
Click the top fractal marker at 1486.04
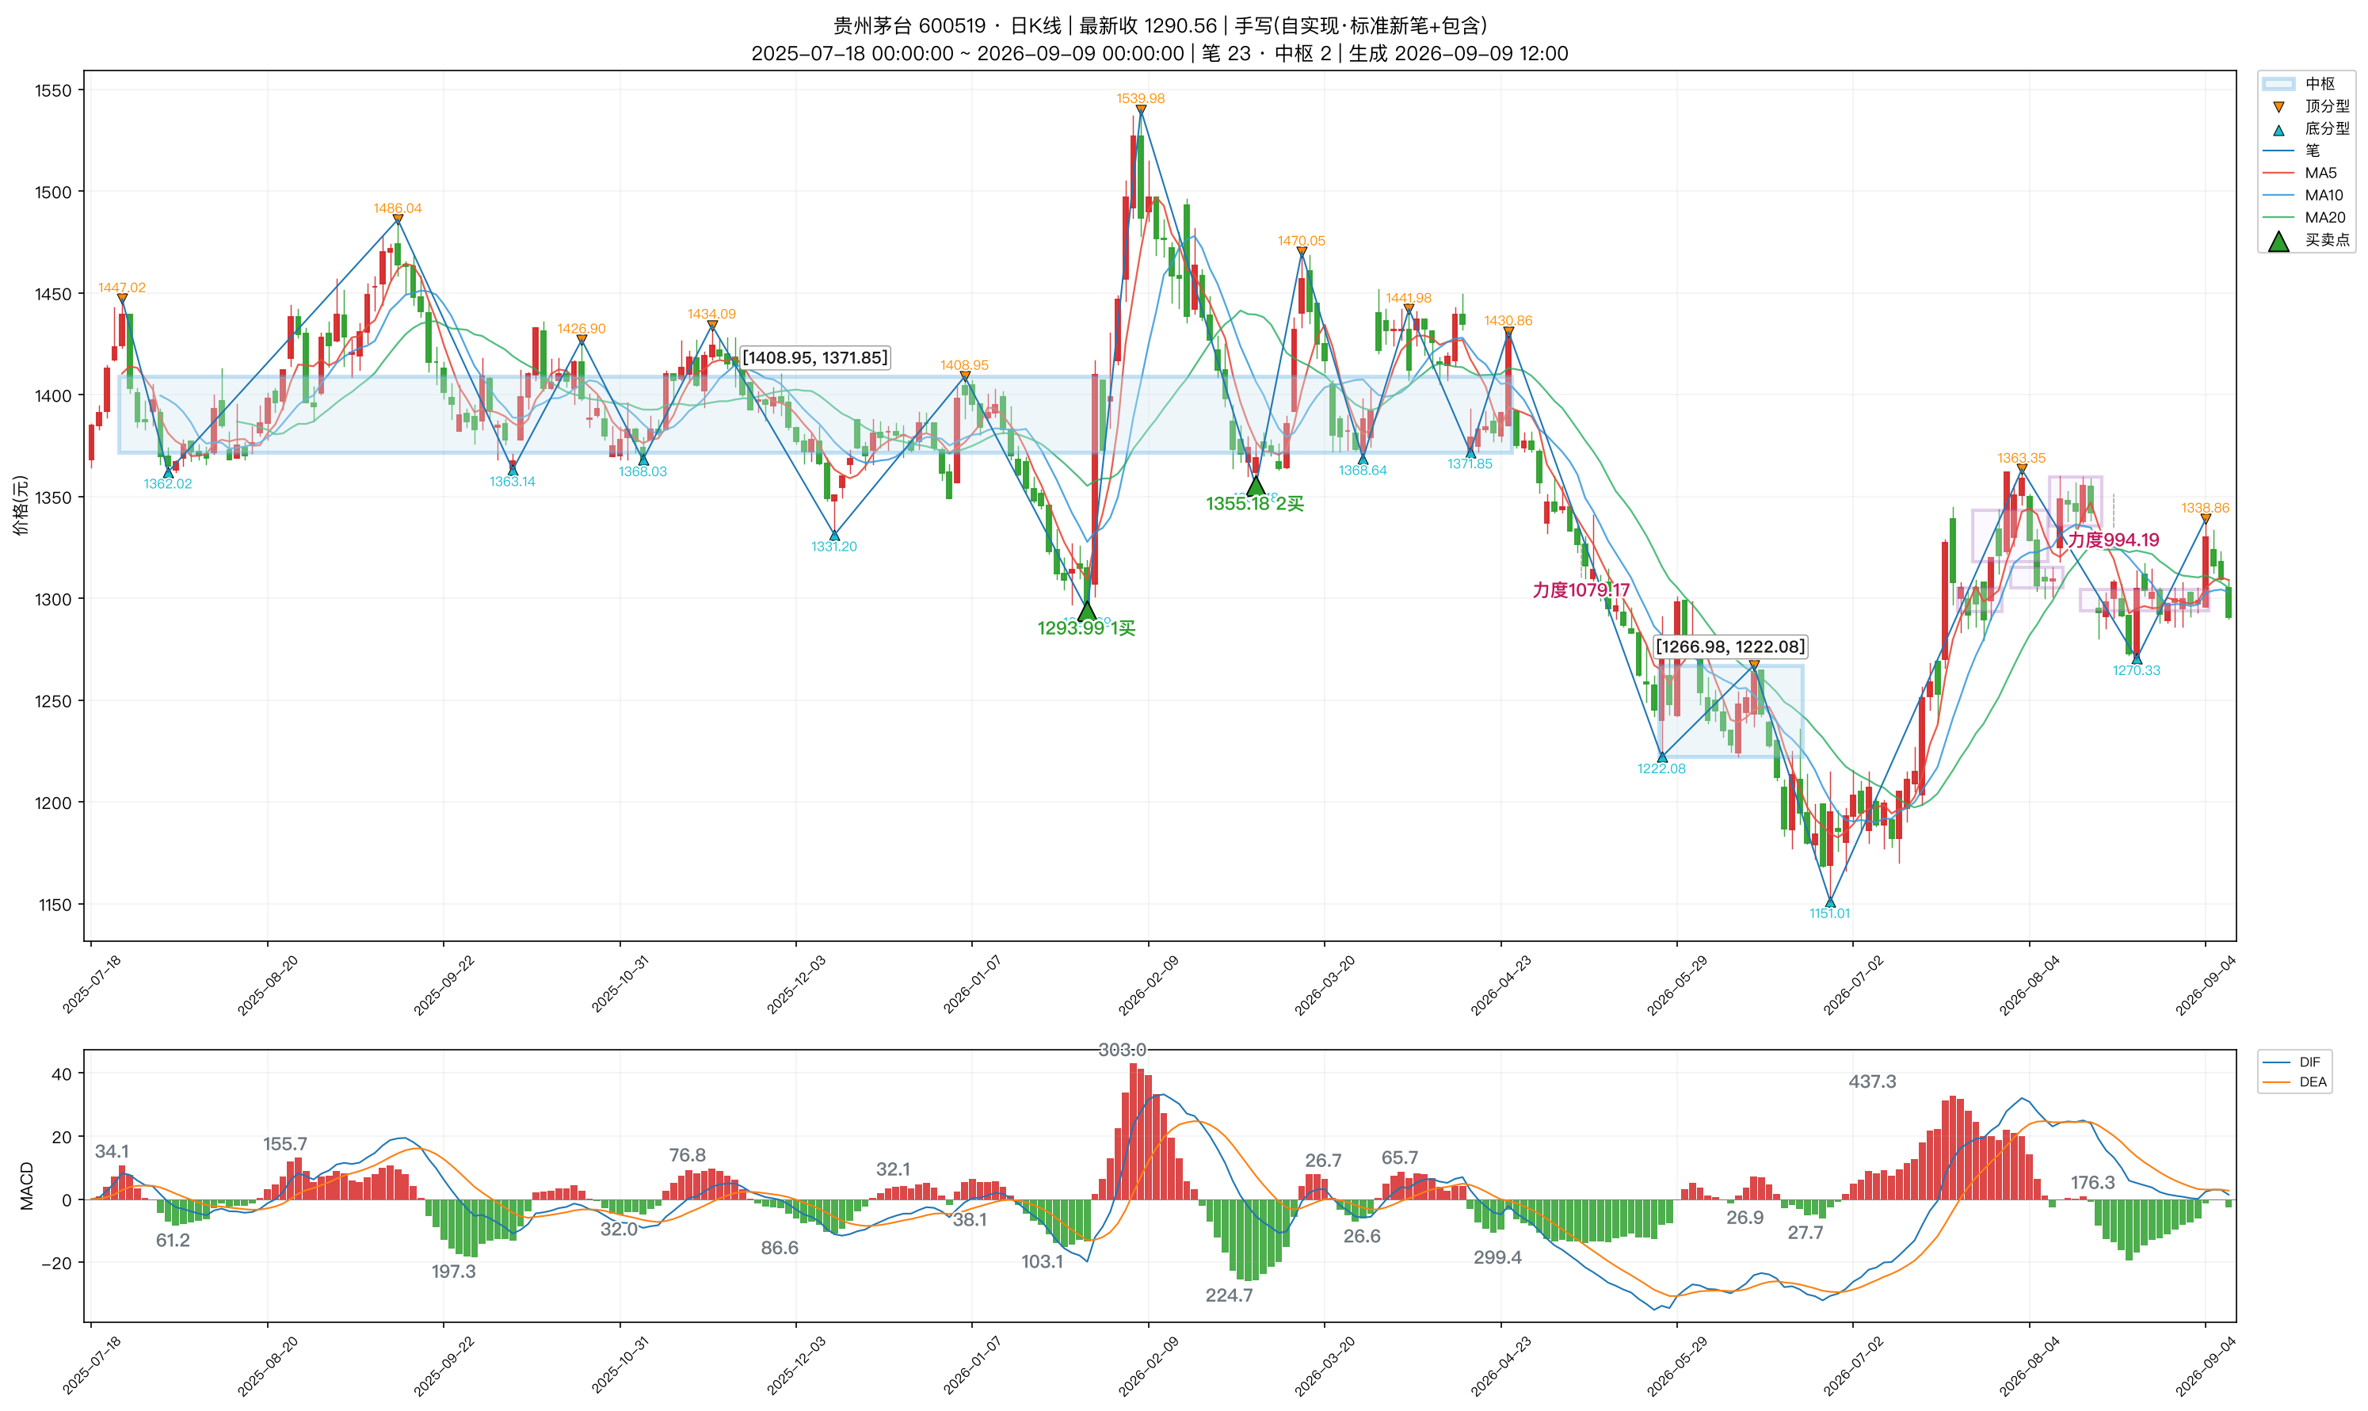pyautogui.click(x=398, y=219)
